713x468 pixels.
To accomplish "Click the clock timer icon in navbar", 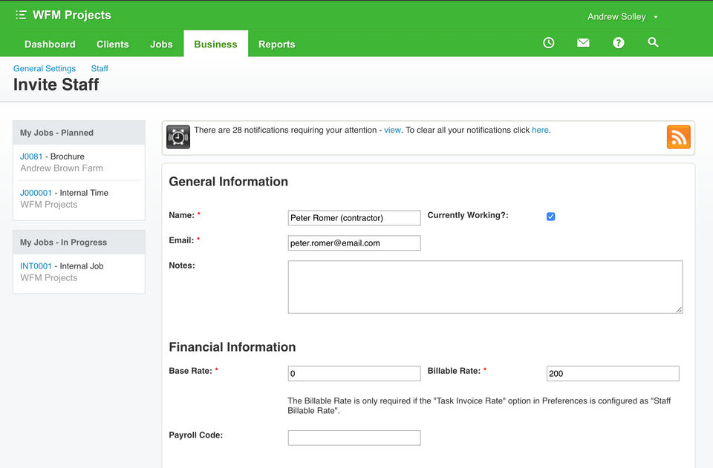I will [x=548, y=43].
